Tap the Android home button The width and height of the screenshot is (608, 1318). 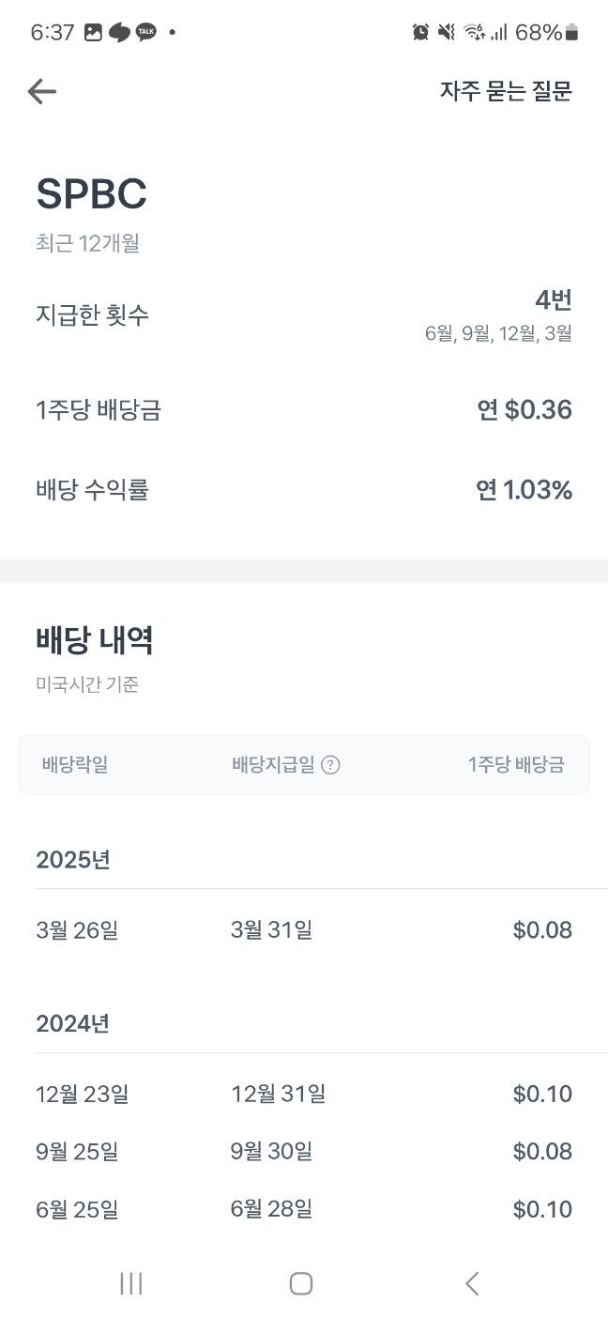pos(300,1283)
